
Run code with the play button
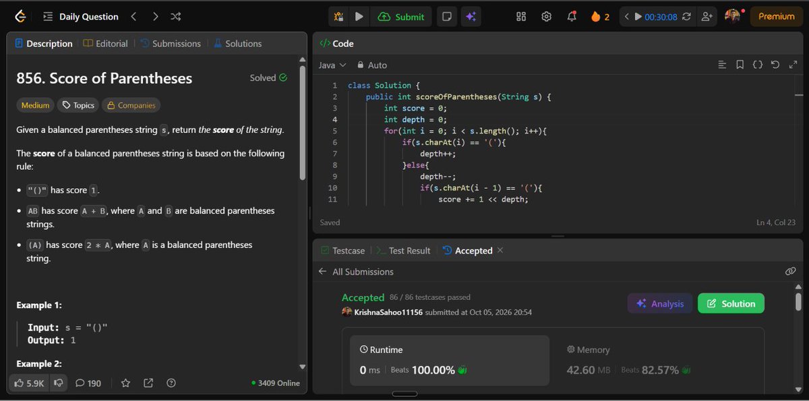[x=359, y=16]
